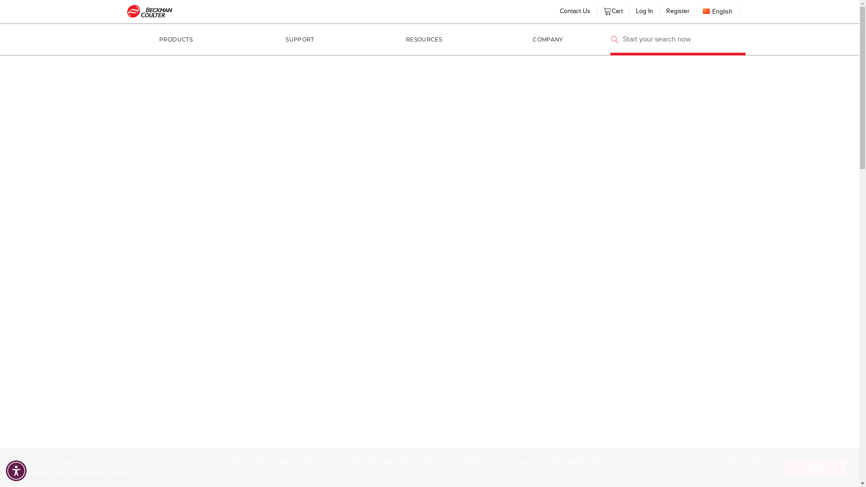
Task: Click the scrollbar down arrow
Action: tap(862, 483)
